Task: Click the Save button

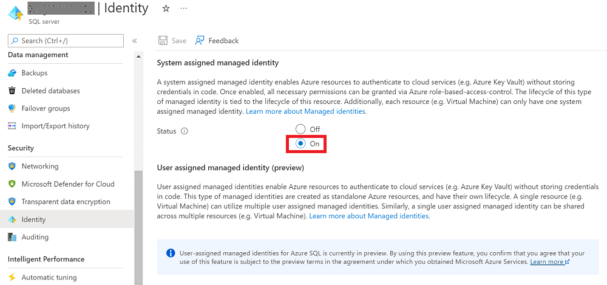Action: [172, 41]
